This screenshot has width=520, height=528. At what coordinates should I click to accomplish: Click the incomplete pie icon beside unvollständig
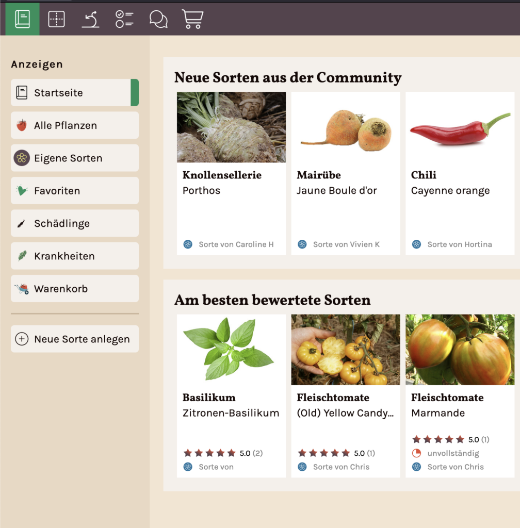pos(417,453)
